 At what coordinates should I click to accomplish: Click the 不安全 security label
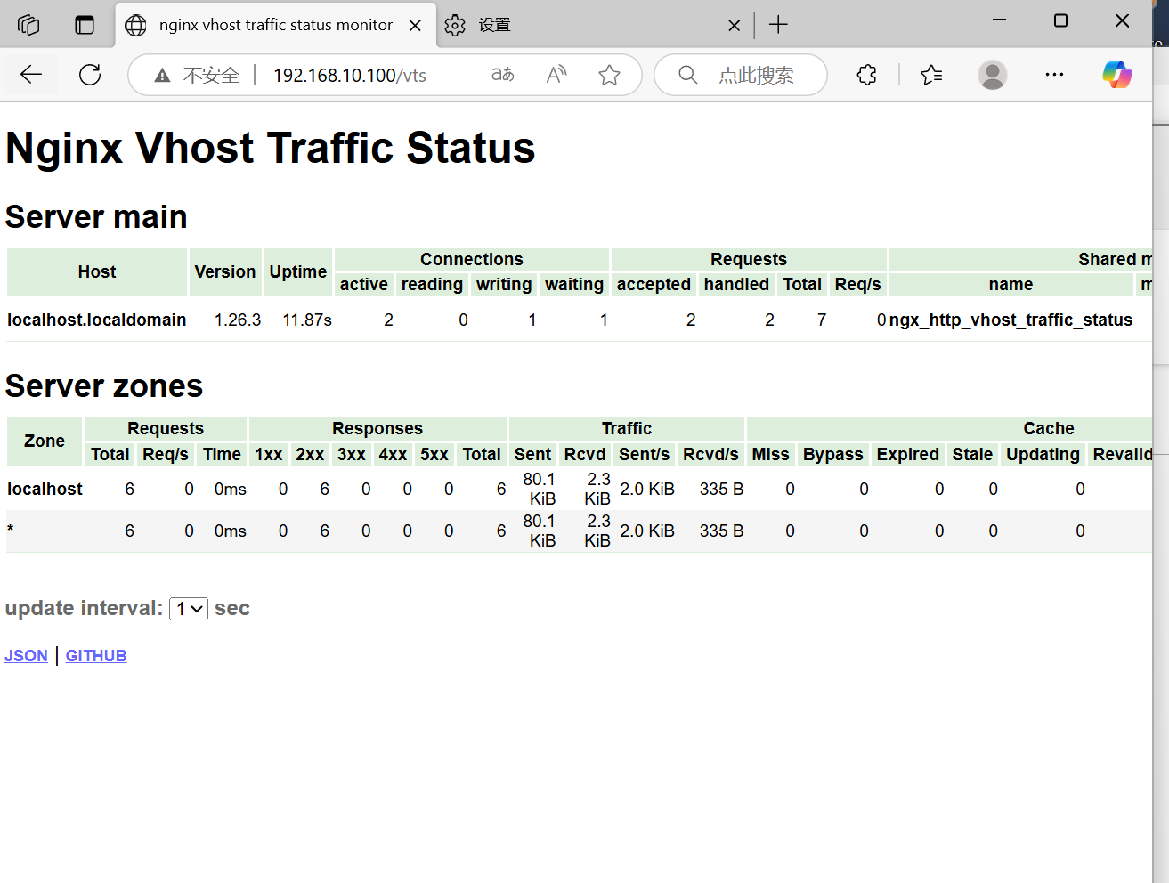point(211,76)
